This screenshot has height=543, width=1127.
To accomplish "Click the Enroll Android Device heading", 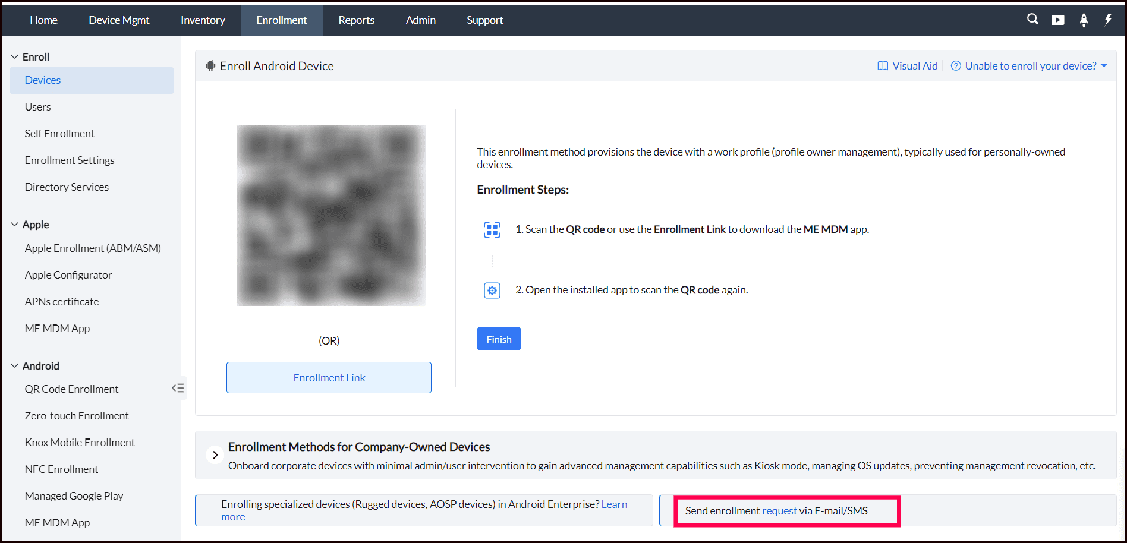I will [x=277, y=66].
